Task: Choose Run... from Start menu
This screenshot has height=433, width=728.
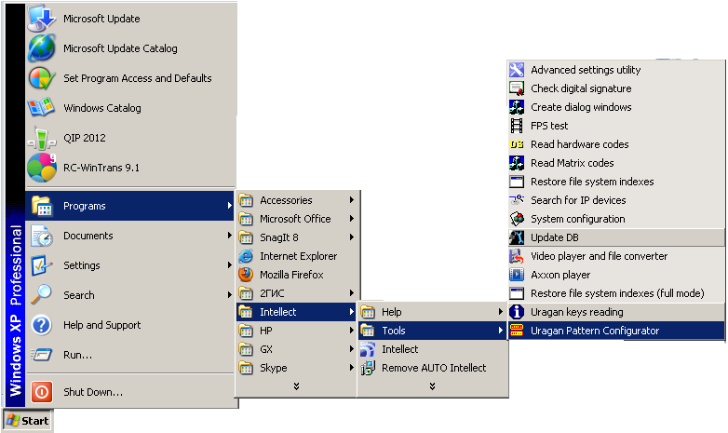Action: [130, 355]
